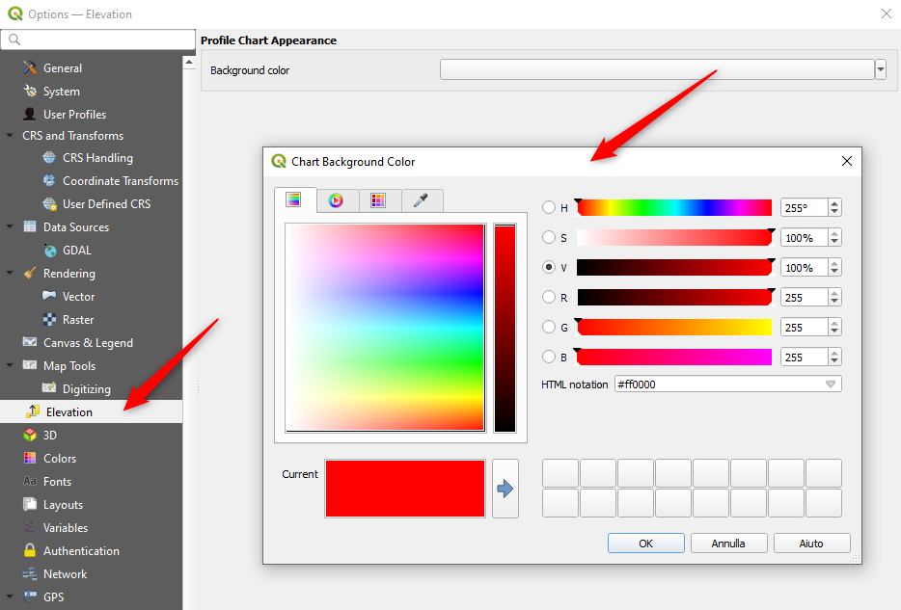The height and width of the screenshot is (610, 901).
Task: Collapse the CRS and Transforms tree group
Action: click(x=10, y=136)
